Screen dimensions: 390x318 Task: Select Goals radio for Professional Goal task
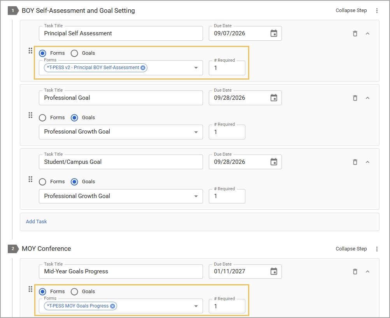74,118
